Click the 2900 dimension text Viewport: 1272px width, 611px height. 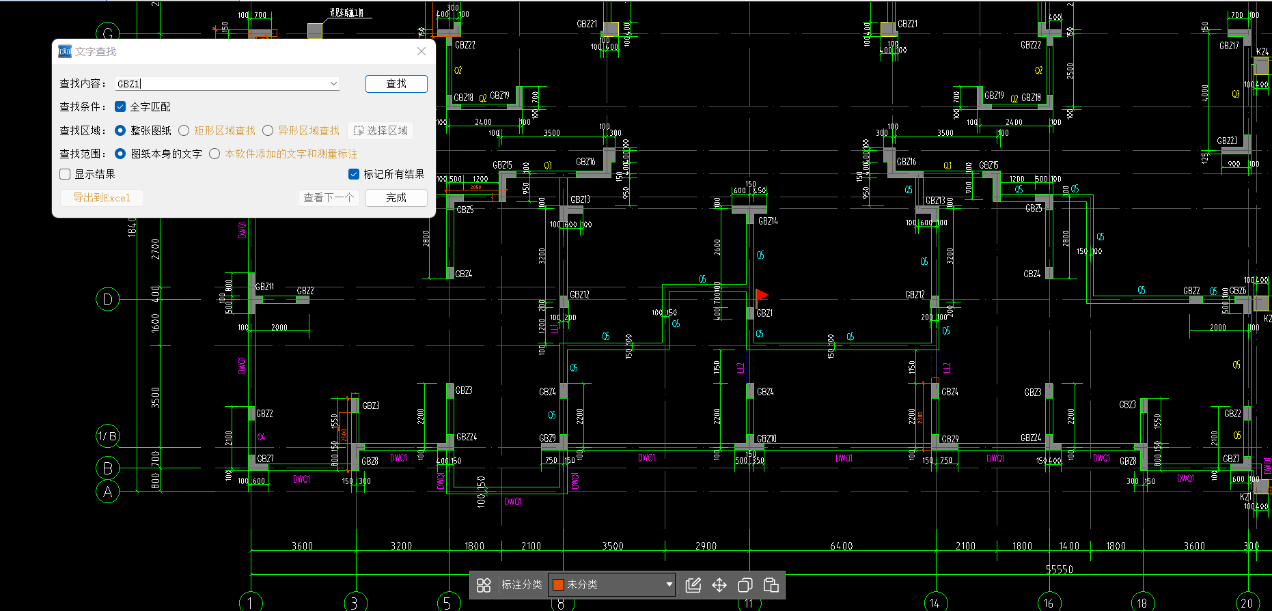[x=706, y=546]
